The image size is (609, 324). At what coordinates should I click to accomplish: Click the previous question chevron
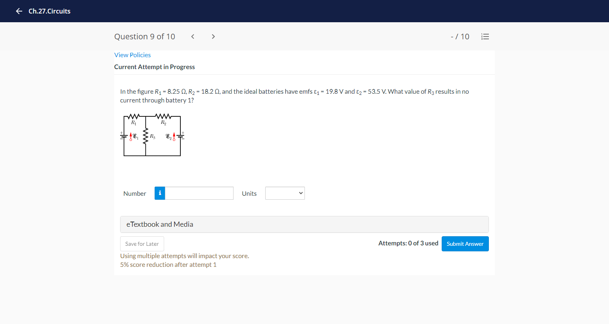point(192,36)
